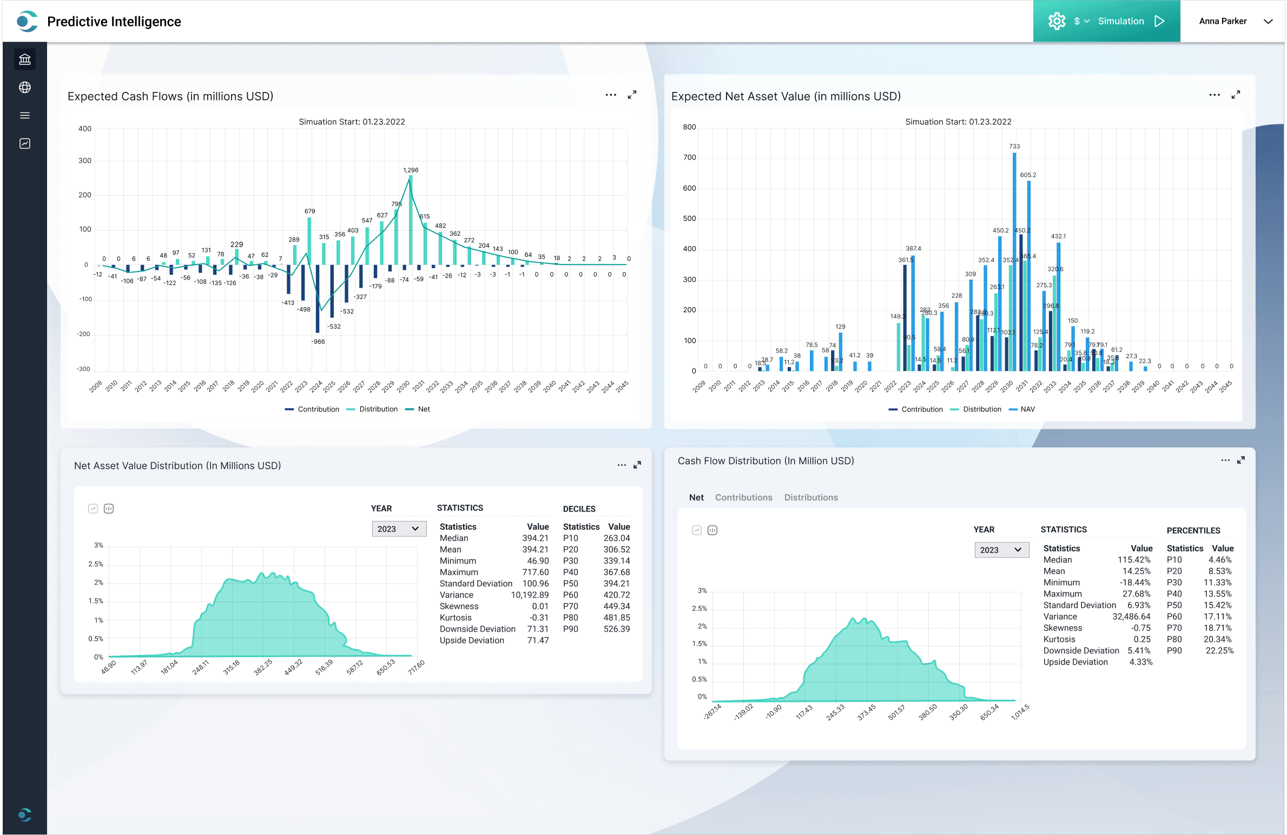The height and width of the screenshot is (835, 1287).
Task: Open the year selector in Cash Flow Distribution
Action: pyautogui.click(x=1001, y=549)
